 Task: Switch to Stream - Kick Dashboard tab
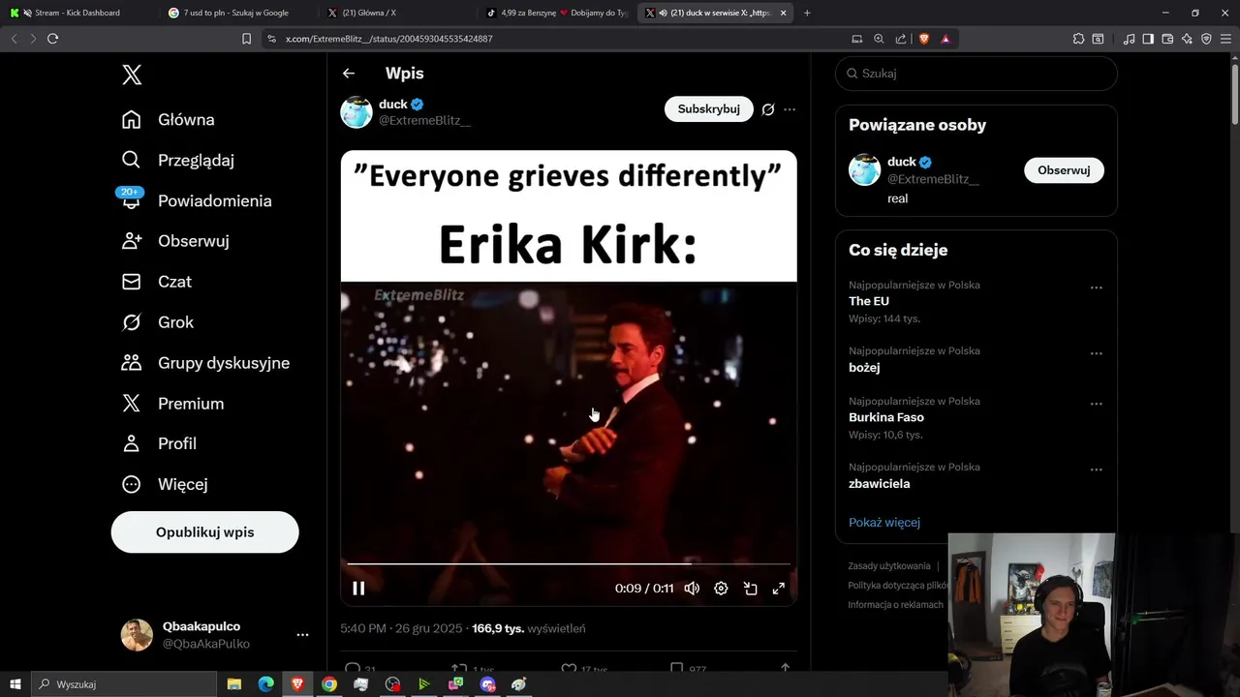pyautogui.click(x=79, y=13)
